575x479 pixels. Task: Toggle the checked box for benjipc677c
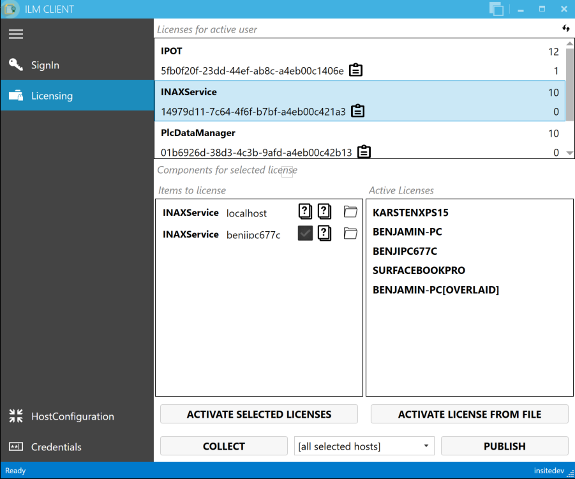(x=305, y=233)
